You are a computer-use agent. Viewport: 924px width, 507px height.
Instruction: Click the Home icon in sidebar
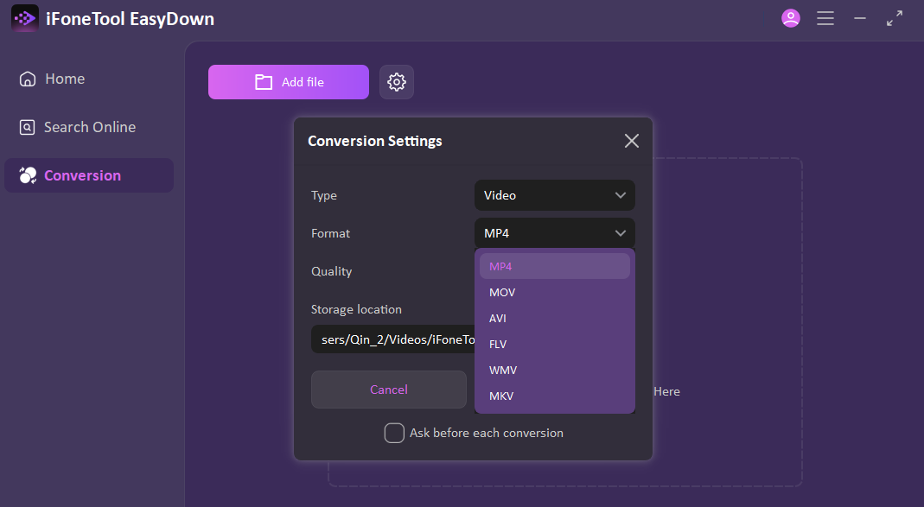tap(28, 79)
